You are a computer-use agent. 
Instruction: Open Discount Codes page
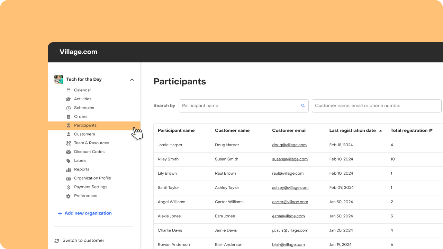click(x=89, y=152)
